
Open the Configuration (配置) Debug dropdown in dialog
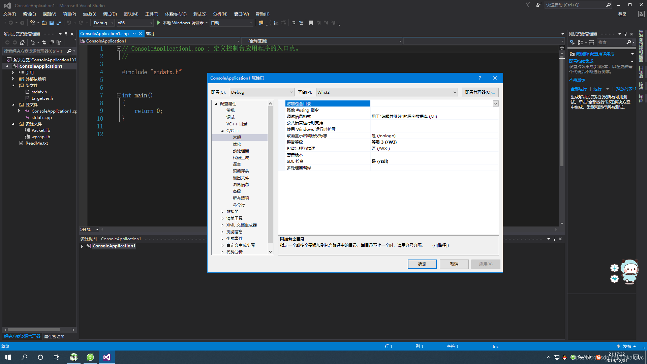click(x=262, y=92)
